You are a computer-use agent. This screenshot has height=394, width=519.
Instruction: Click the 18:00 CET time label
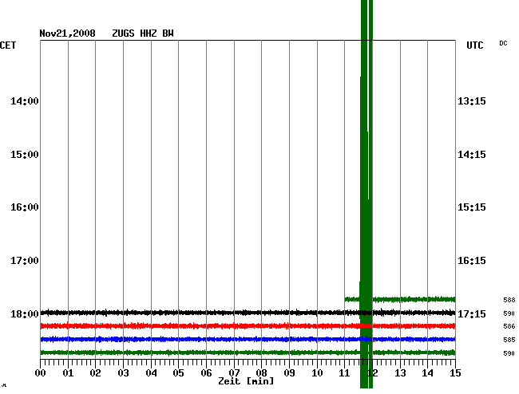coord(25,314)
